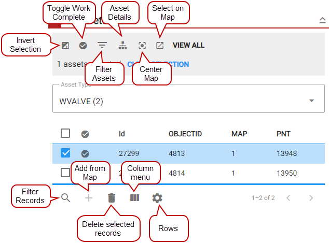Toggle work complete status for row 27299

point(85,154)
